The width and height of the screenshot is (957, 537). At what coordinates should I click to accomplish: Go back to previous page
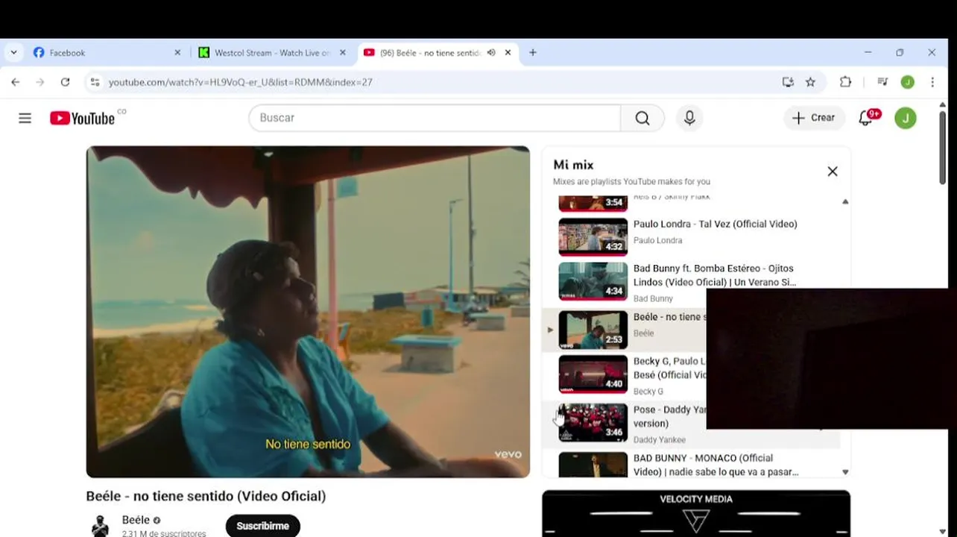[16, 82]
